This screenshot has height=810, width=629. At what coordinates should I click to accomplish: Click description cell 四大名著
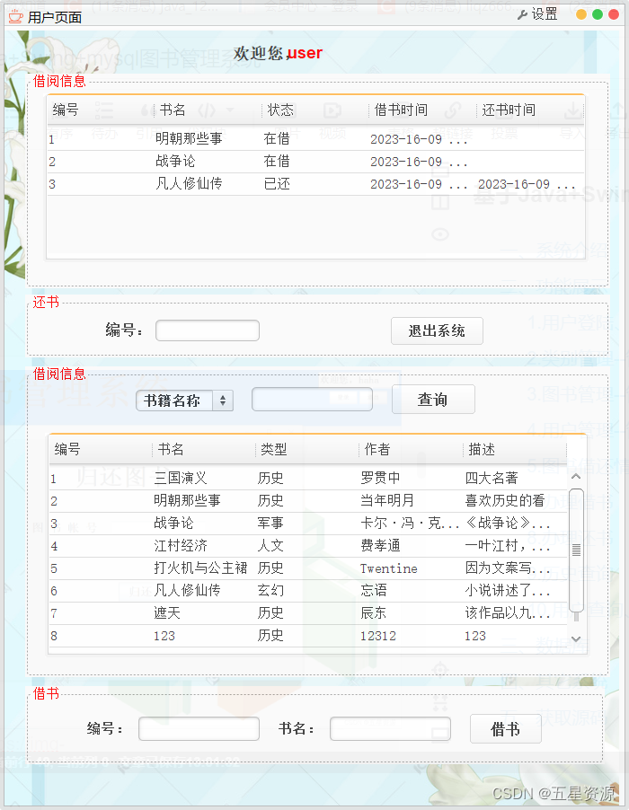(492, 479)
